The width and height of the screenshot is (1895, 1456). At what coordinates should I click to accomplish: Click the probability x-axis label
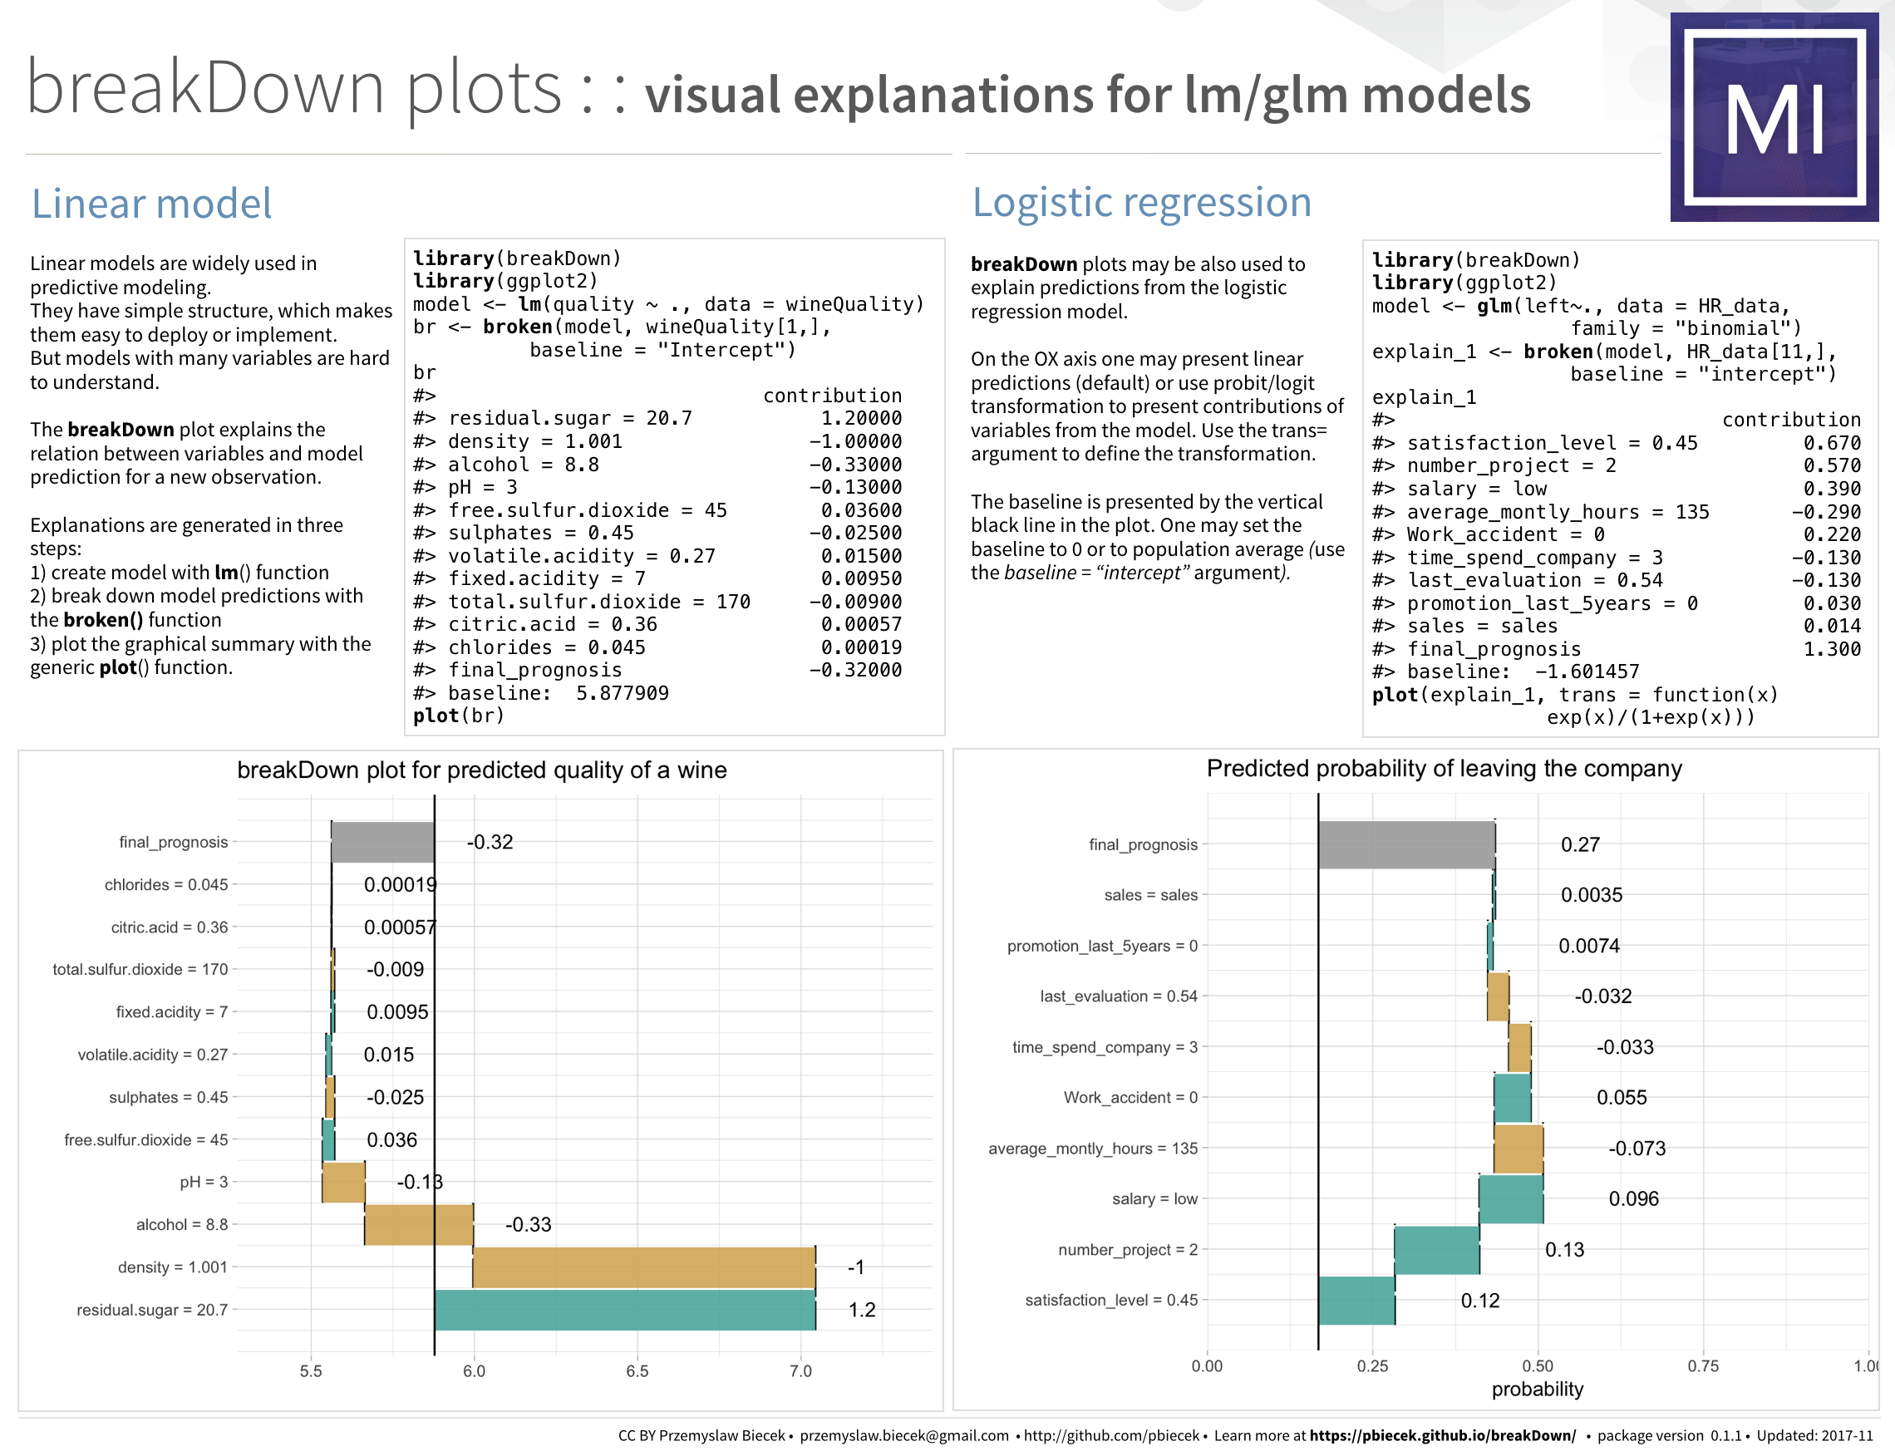coord(1537,1390)
